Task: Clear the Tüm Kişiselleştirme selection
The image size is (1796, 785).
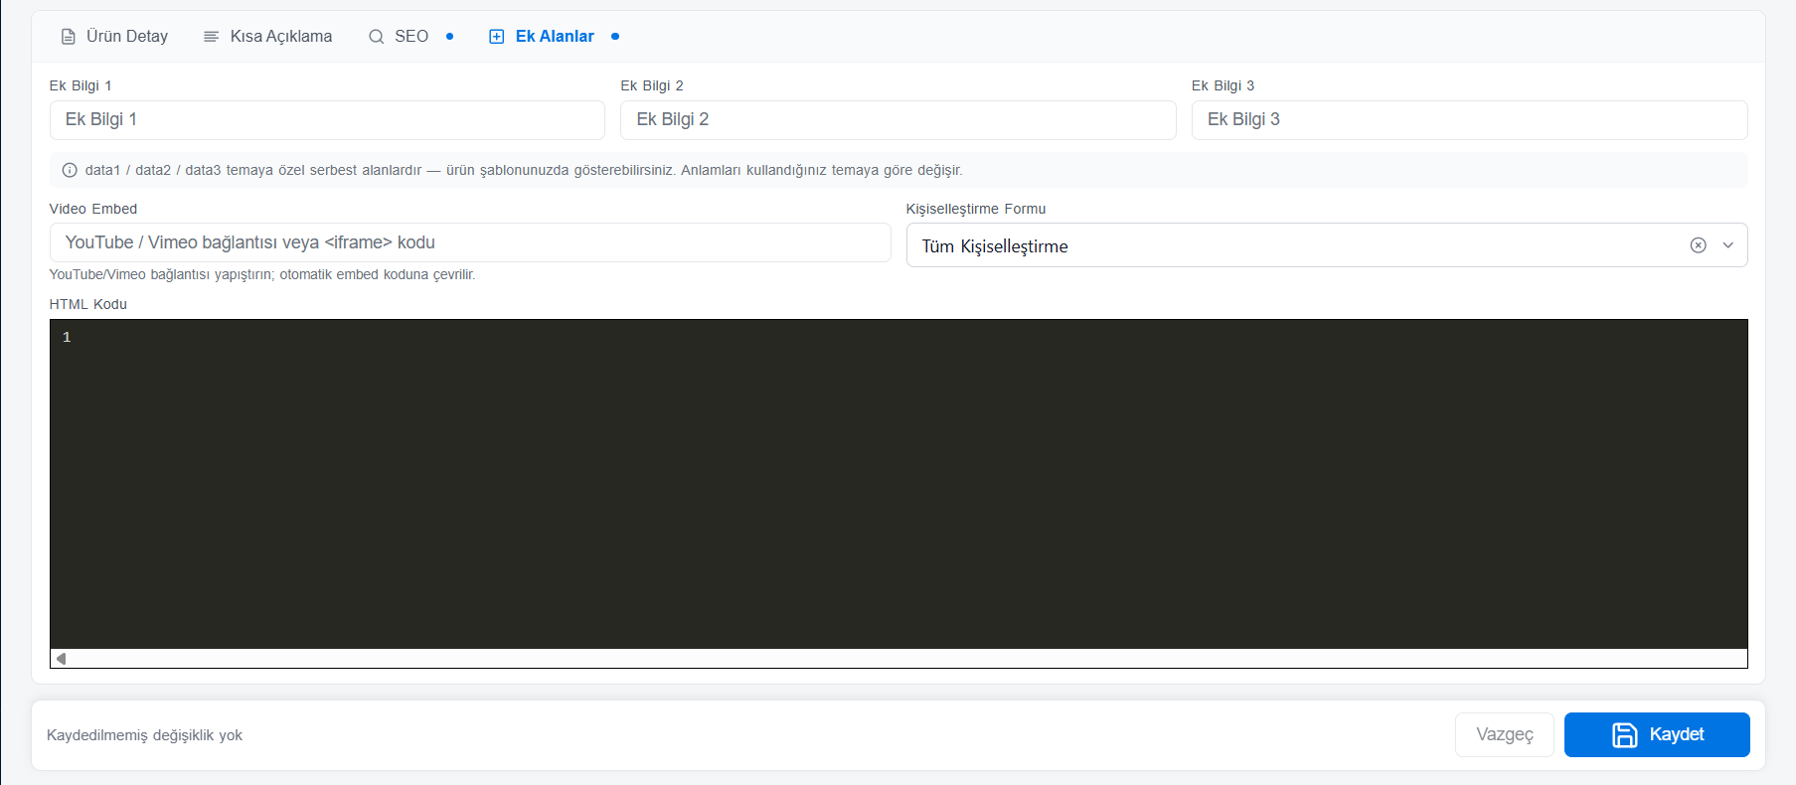Action: (1698, 245)
